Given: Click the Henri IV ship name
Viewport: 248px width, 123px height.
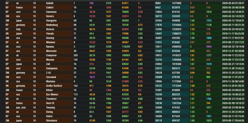Looking at the screenshot, I should click(x=50, y=103).
